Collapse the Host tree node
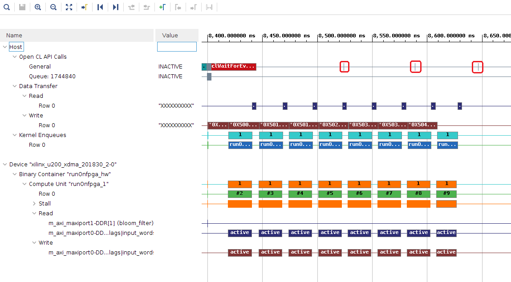511x282 pixels. coord(5,47)
